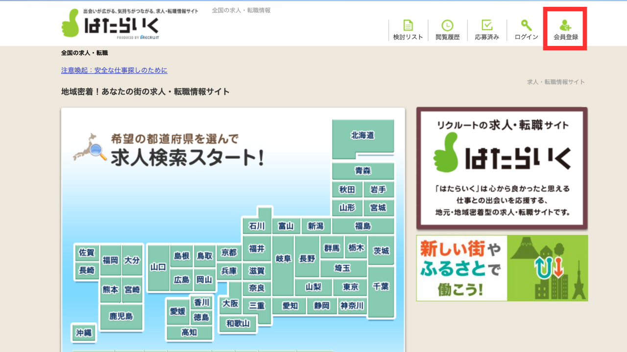This screenshot has width=627, height=352.
Task: Select 熊本 prefecture
Action: (x=110, y=290)
